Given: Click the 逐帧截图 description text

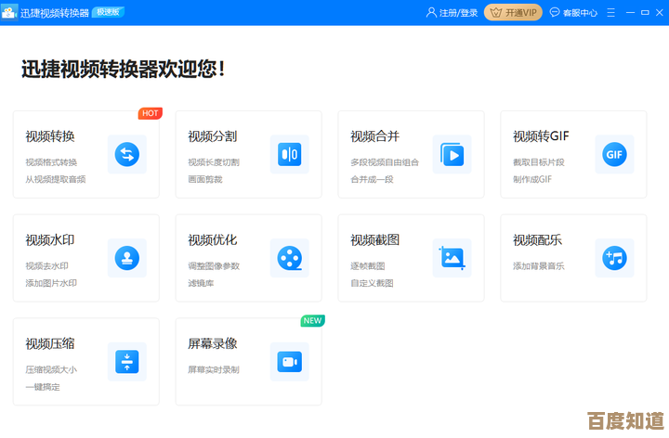Looking at the screenshot, I should 368,266.
